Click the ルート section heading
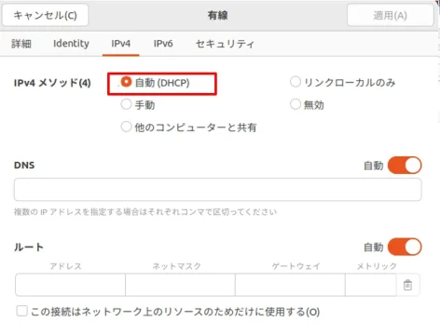440x335 pixels. pos(29,248)
